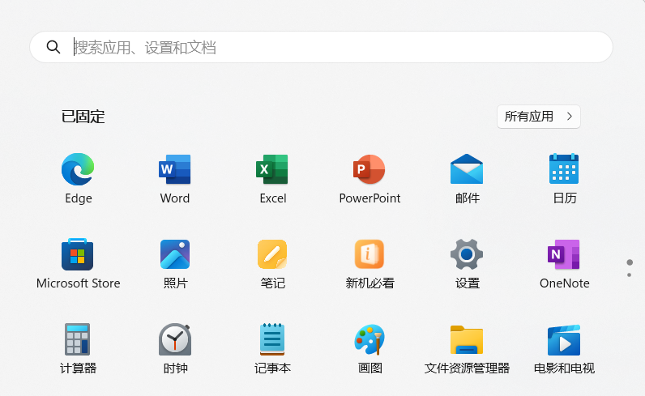
Task: Open the 笔记 notes app
Action: coord(272,254)
